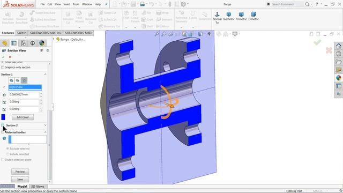Click the Edit Color button

point(23,117)
